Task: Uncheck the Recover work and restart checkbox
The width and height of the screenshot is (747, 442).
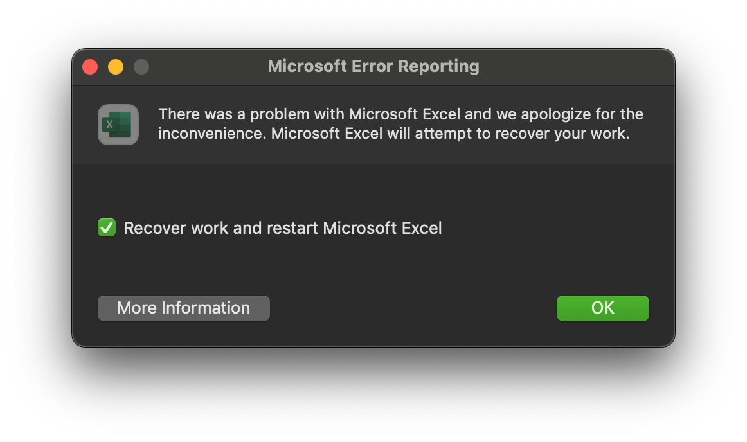Action: [107, 228]
